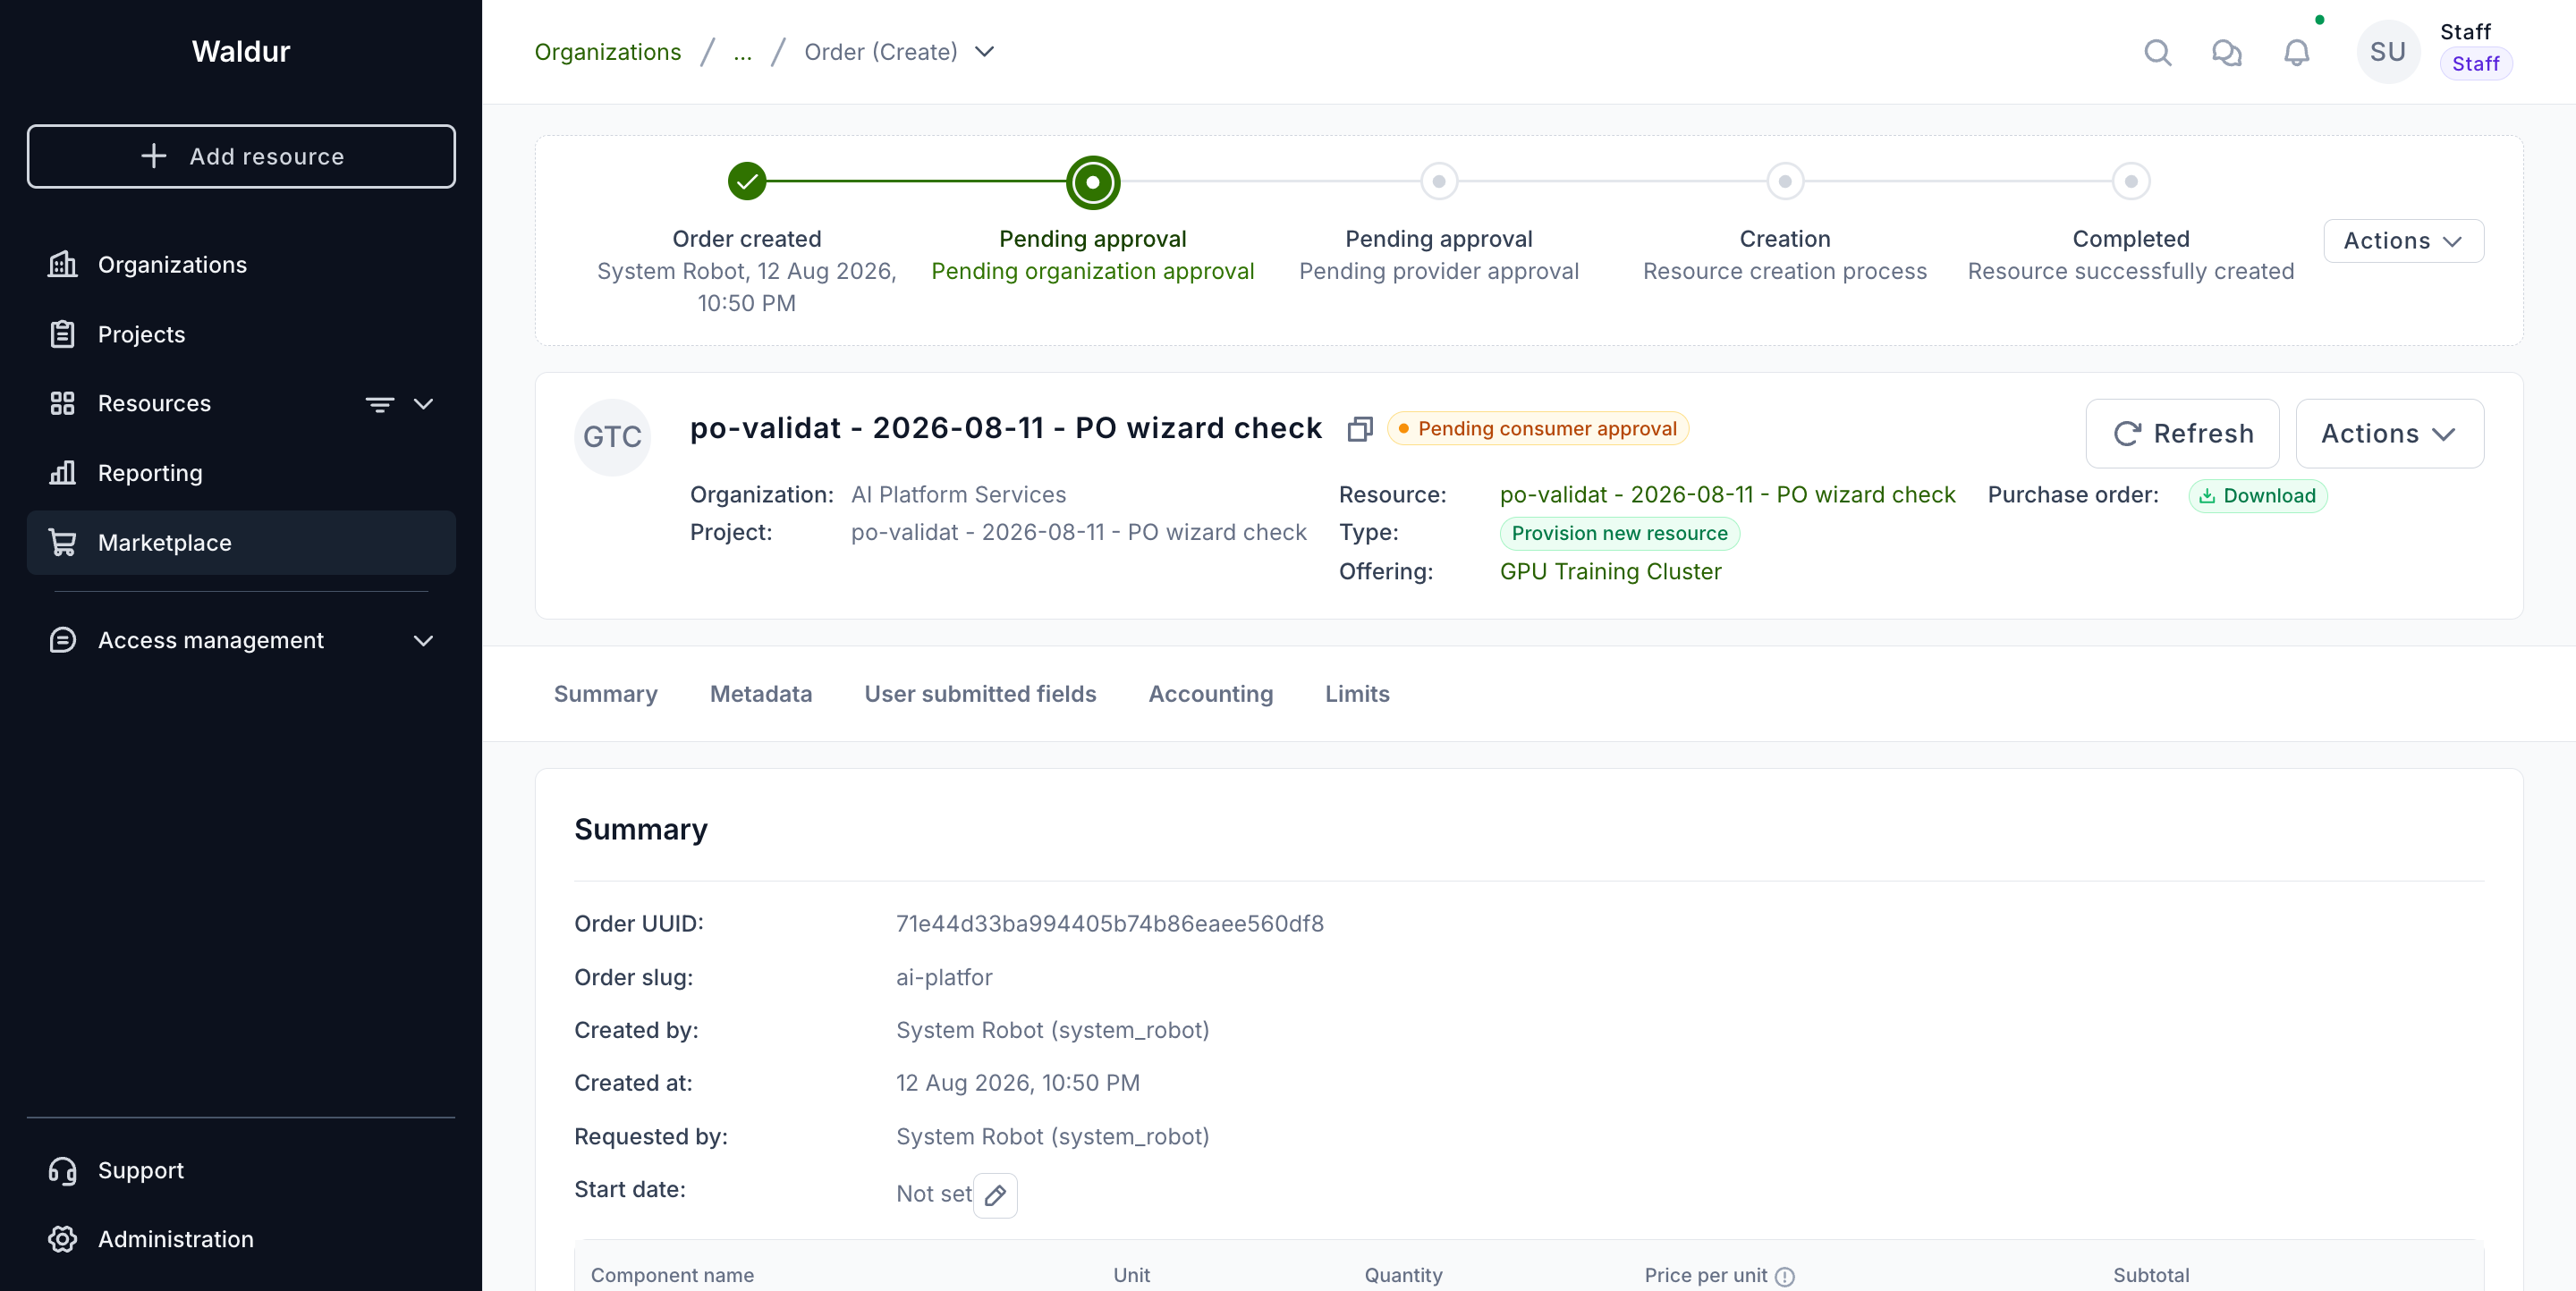Click the Resources filter icon
The height and width of the screenshot is (1291, 2576).
pyautogui.click(x=379, y=404)
